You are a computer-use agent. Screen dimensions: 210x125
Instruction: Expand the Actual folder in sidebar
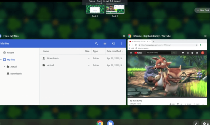point(4,67)
